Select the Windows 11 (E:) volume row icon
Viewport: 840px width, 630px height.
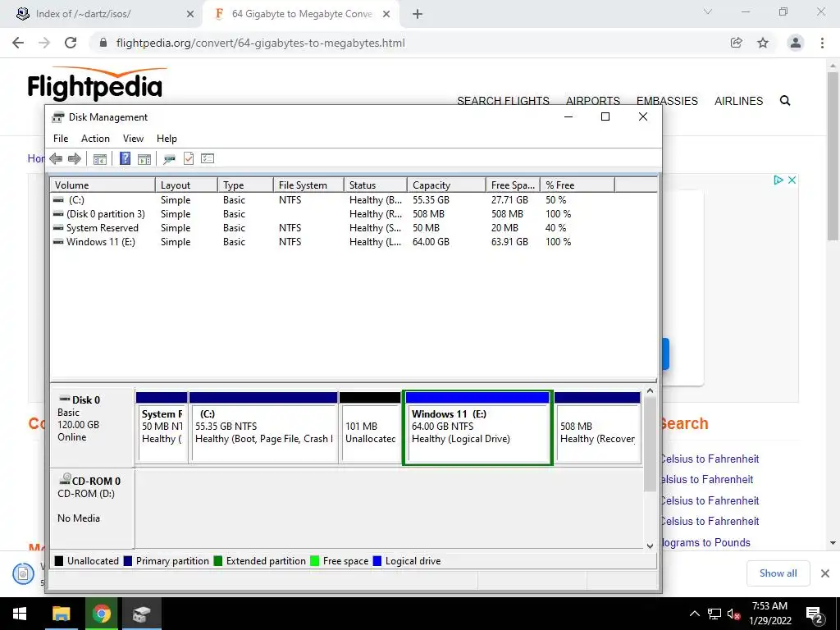[58, 242]
